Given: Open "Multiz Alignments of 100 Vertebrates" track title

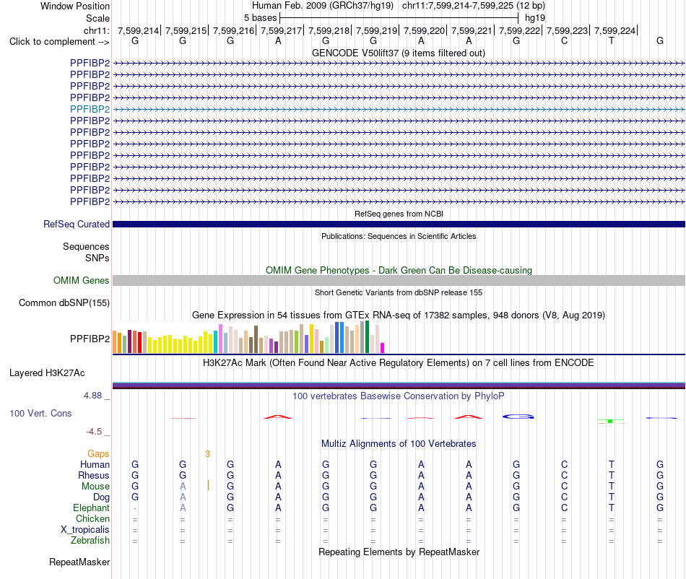Looking at the screenshot, I should (399, 443).
